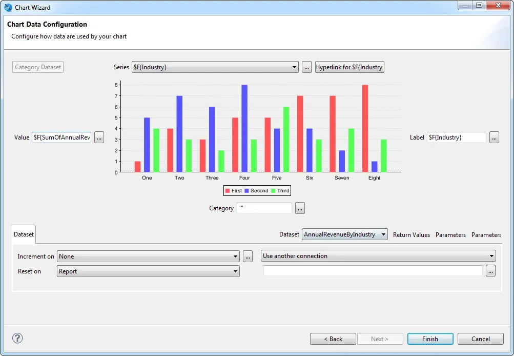The image size is (514, 356).
Task: Open the Increment on dropdown showing None
Action: click(235, 256)
